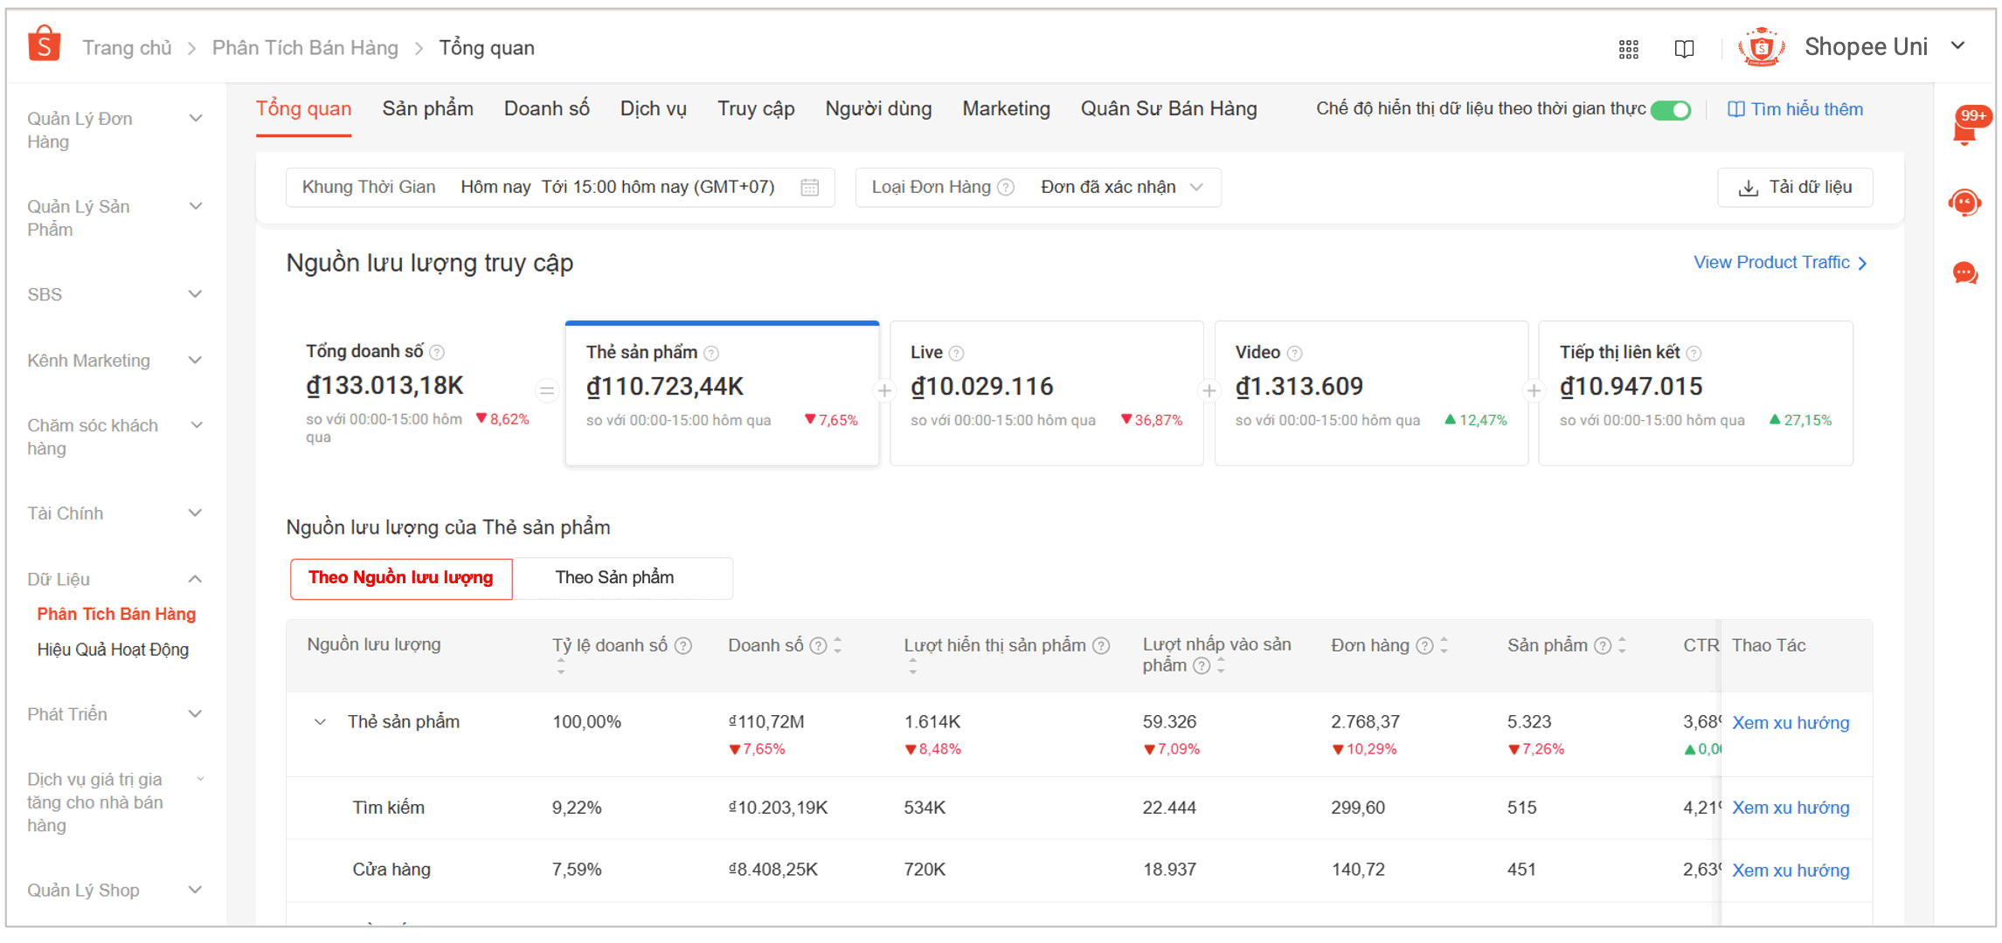Open the book guide icon in header

coord(1684,49)
